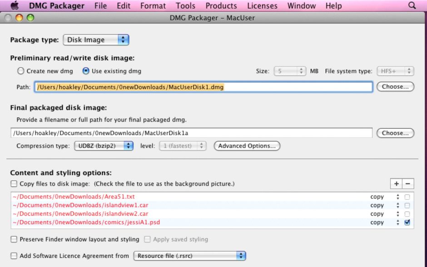Open the Tools menu
This screenshot has height=267, width=427.
pyautogui.click(x=185, y=6)
